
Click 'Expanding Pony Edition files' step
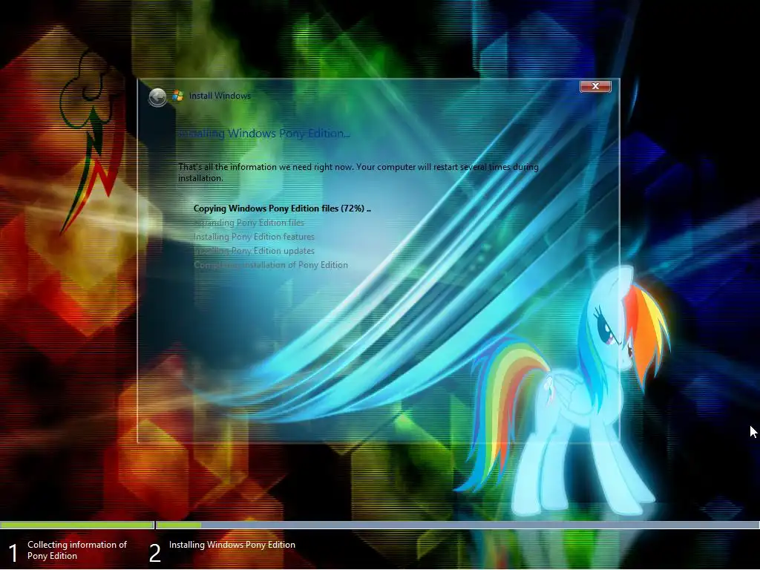click(x=249, y=223)
